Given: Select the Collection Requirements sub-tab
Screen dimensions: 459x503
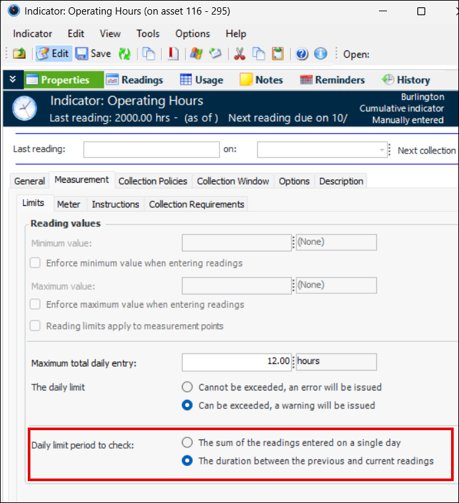Looking at the screenshot, I should (x=197, y=204).
